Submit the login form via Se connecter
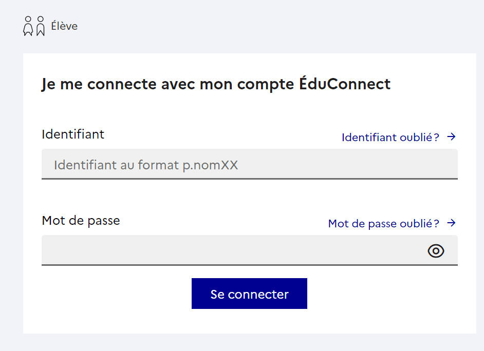 (249, 293)
